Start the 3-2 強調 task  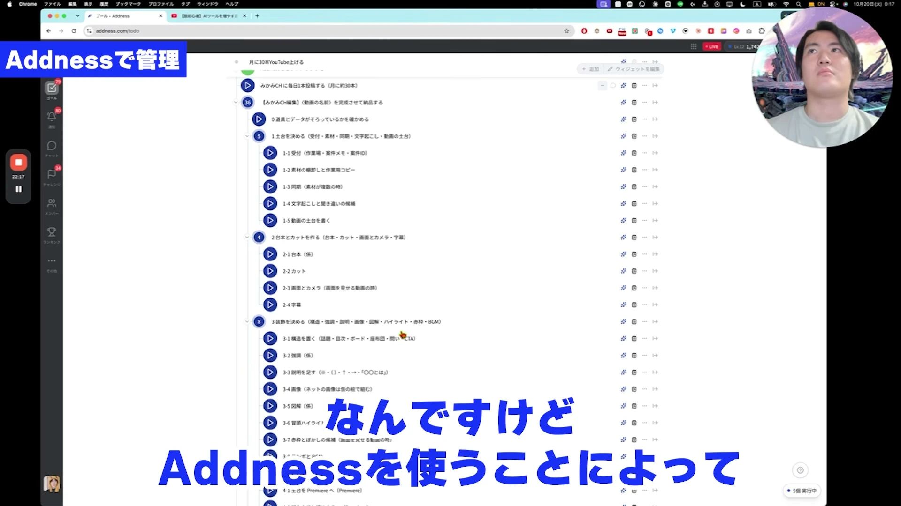270,356
